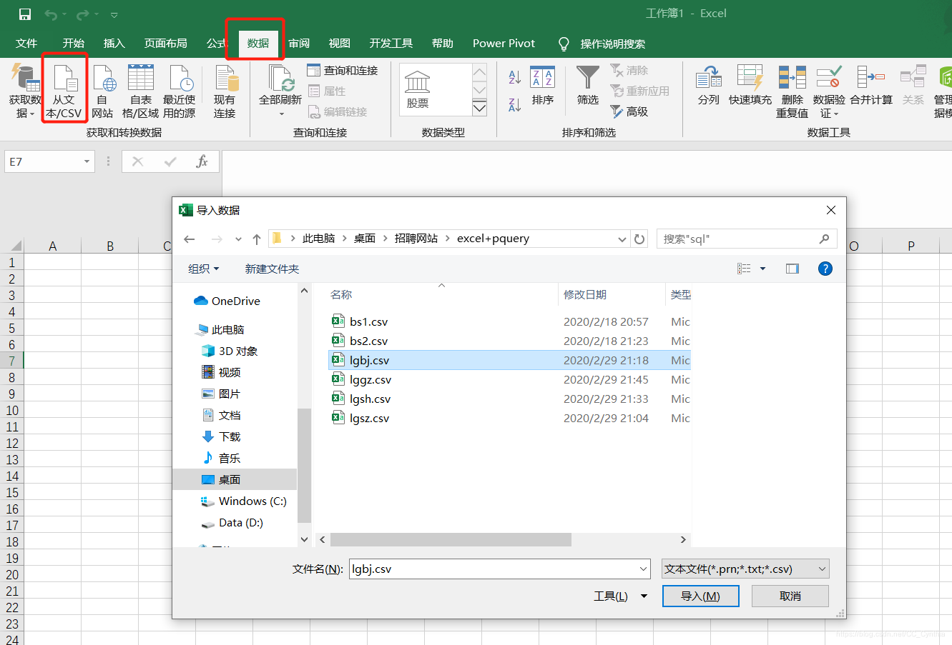Select the 股票 data type
The width and height of the screenshot is (952, 645).
[x=418, y=90]
